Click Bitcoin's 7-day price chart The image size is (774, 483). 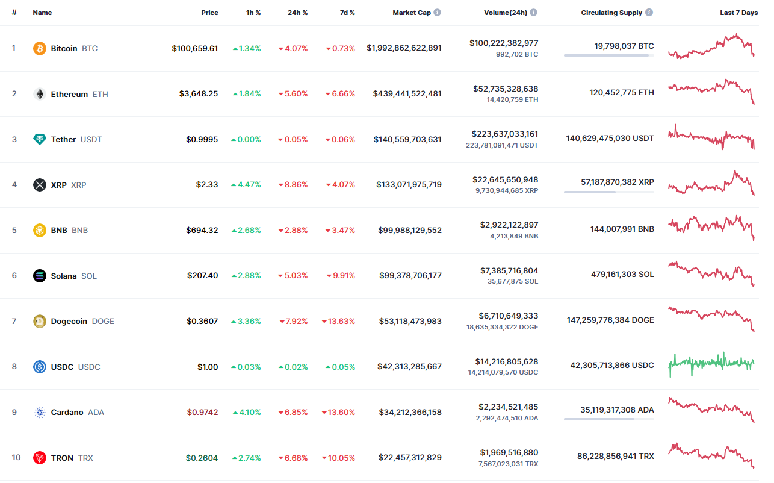point(711,46)
